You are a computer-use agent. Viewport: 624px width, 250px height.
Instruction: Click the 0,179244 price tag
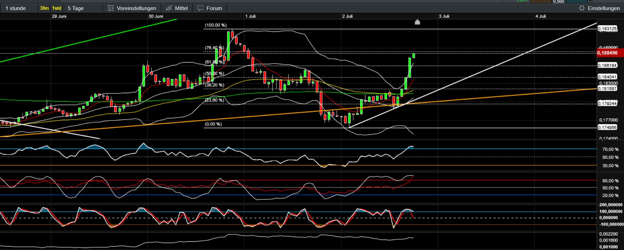[x=607, y=103]
